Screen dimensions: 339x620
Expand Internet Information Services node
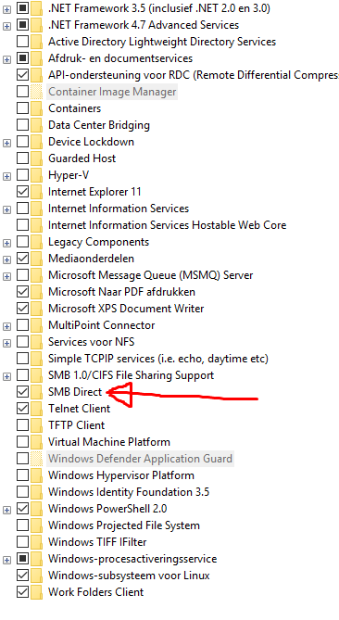point(6,210)
